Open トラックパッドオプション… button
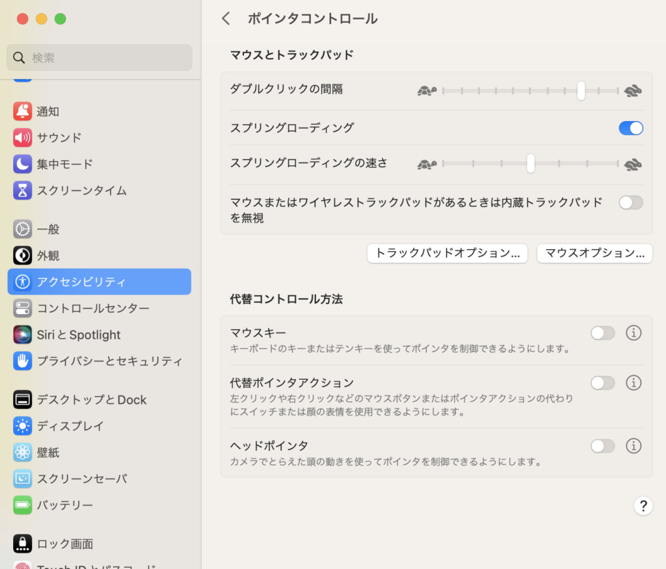The height and width of the screenshot is (569, 666). 447,253
